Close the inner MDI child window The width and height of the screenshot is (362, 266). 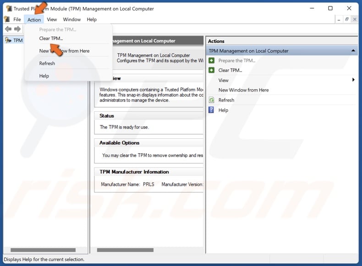pyautogui.click(x=355, y=19)
